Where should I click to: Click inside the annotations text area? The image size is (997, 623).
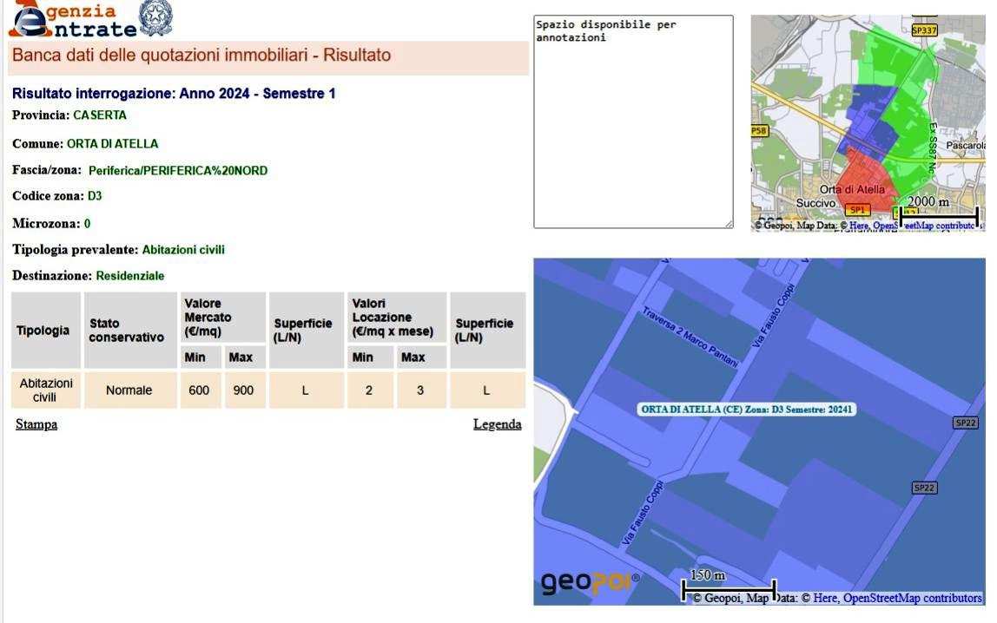click(x=632, y=121)
